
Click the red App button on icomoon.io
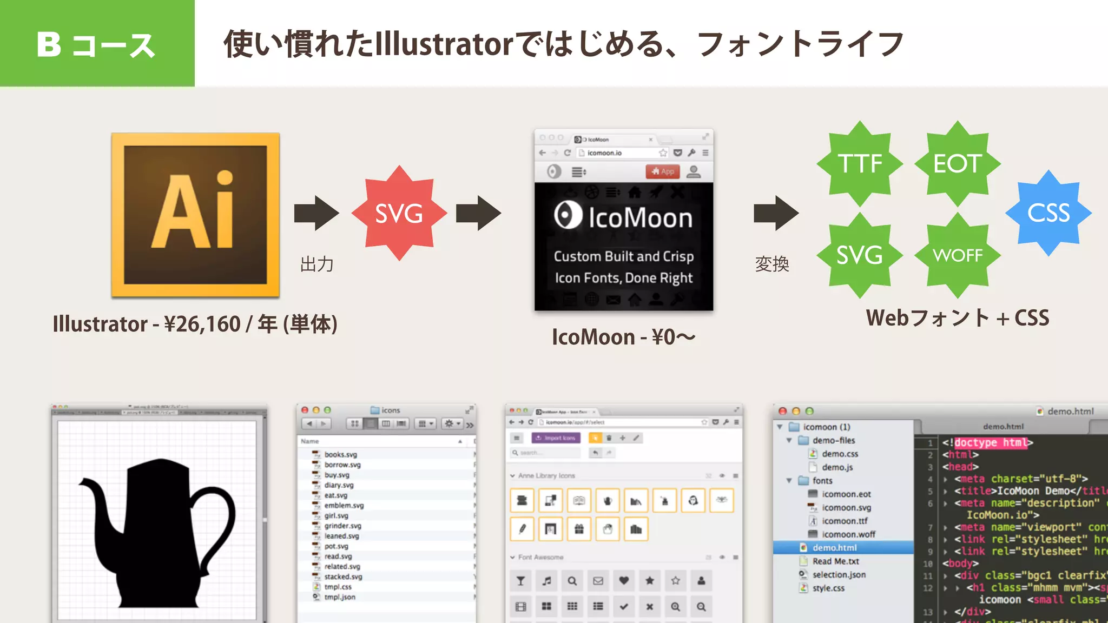click(x=663, y=172)
